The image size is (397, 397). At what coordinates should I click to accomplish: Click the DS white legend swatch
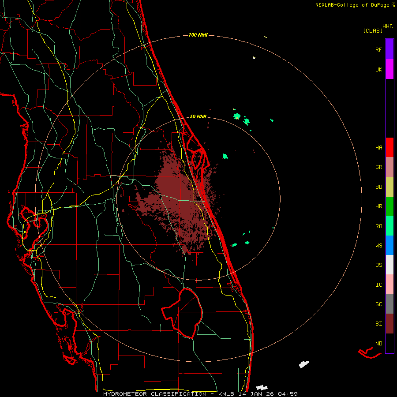[390, 265]
